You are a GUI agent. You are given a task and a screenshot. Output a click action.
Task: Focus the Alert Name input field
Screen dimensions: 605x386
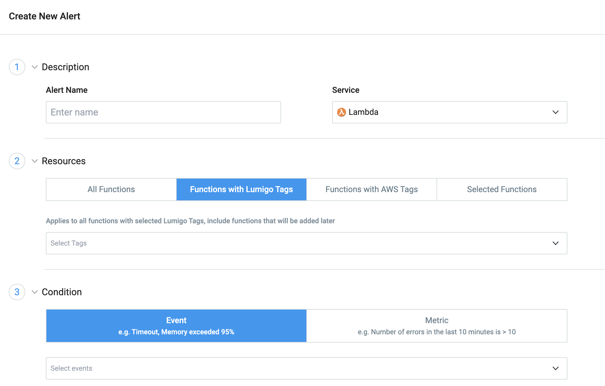[x=163, y=112]
